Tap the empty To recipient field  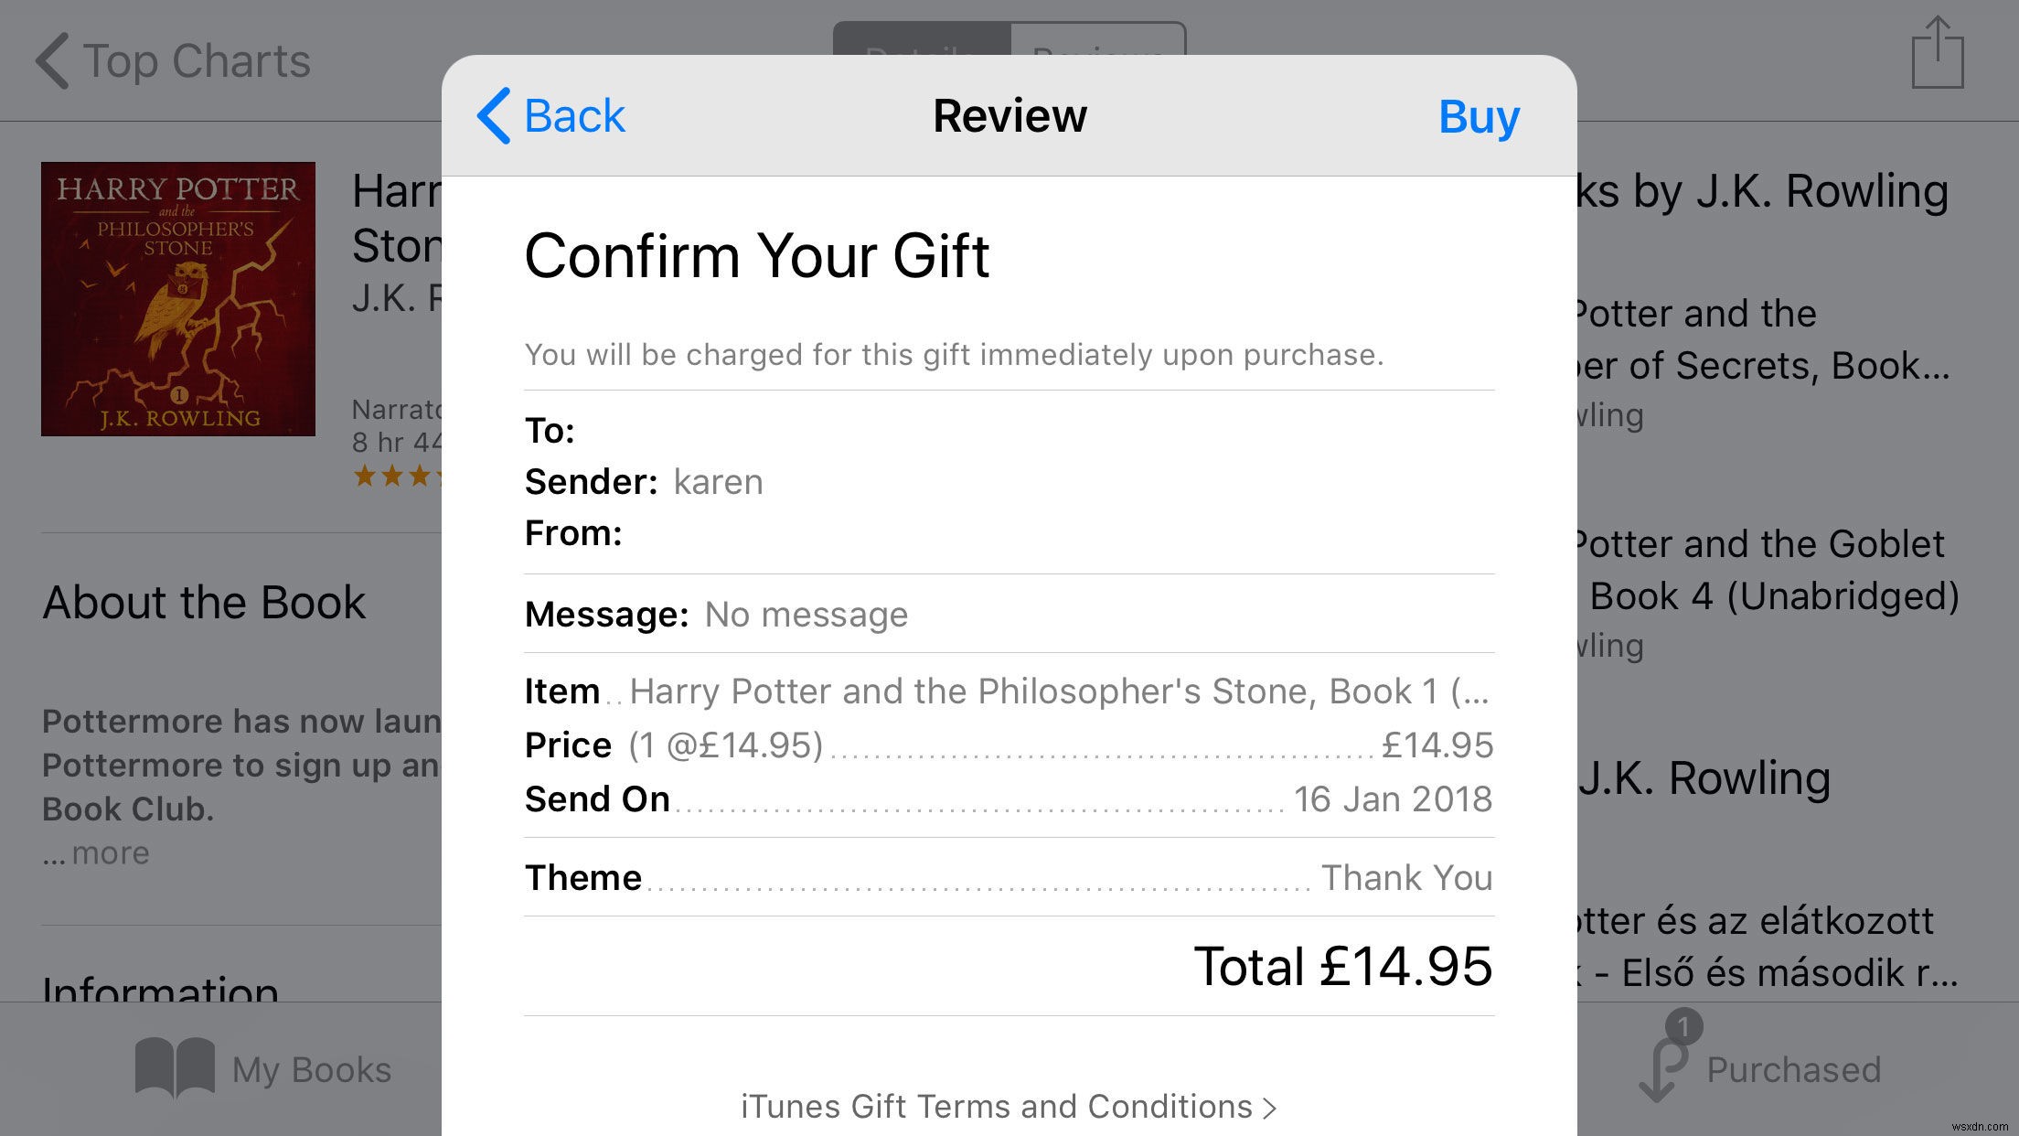[823, 430]
